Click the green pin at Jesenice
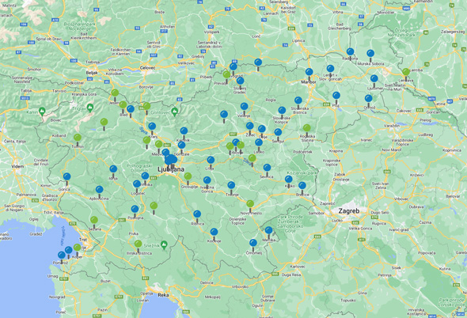 tap(115, 95)
